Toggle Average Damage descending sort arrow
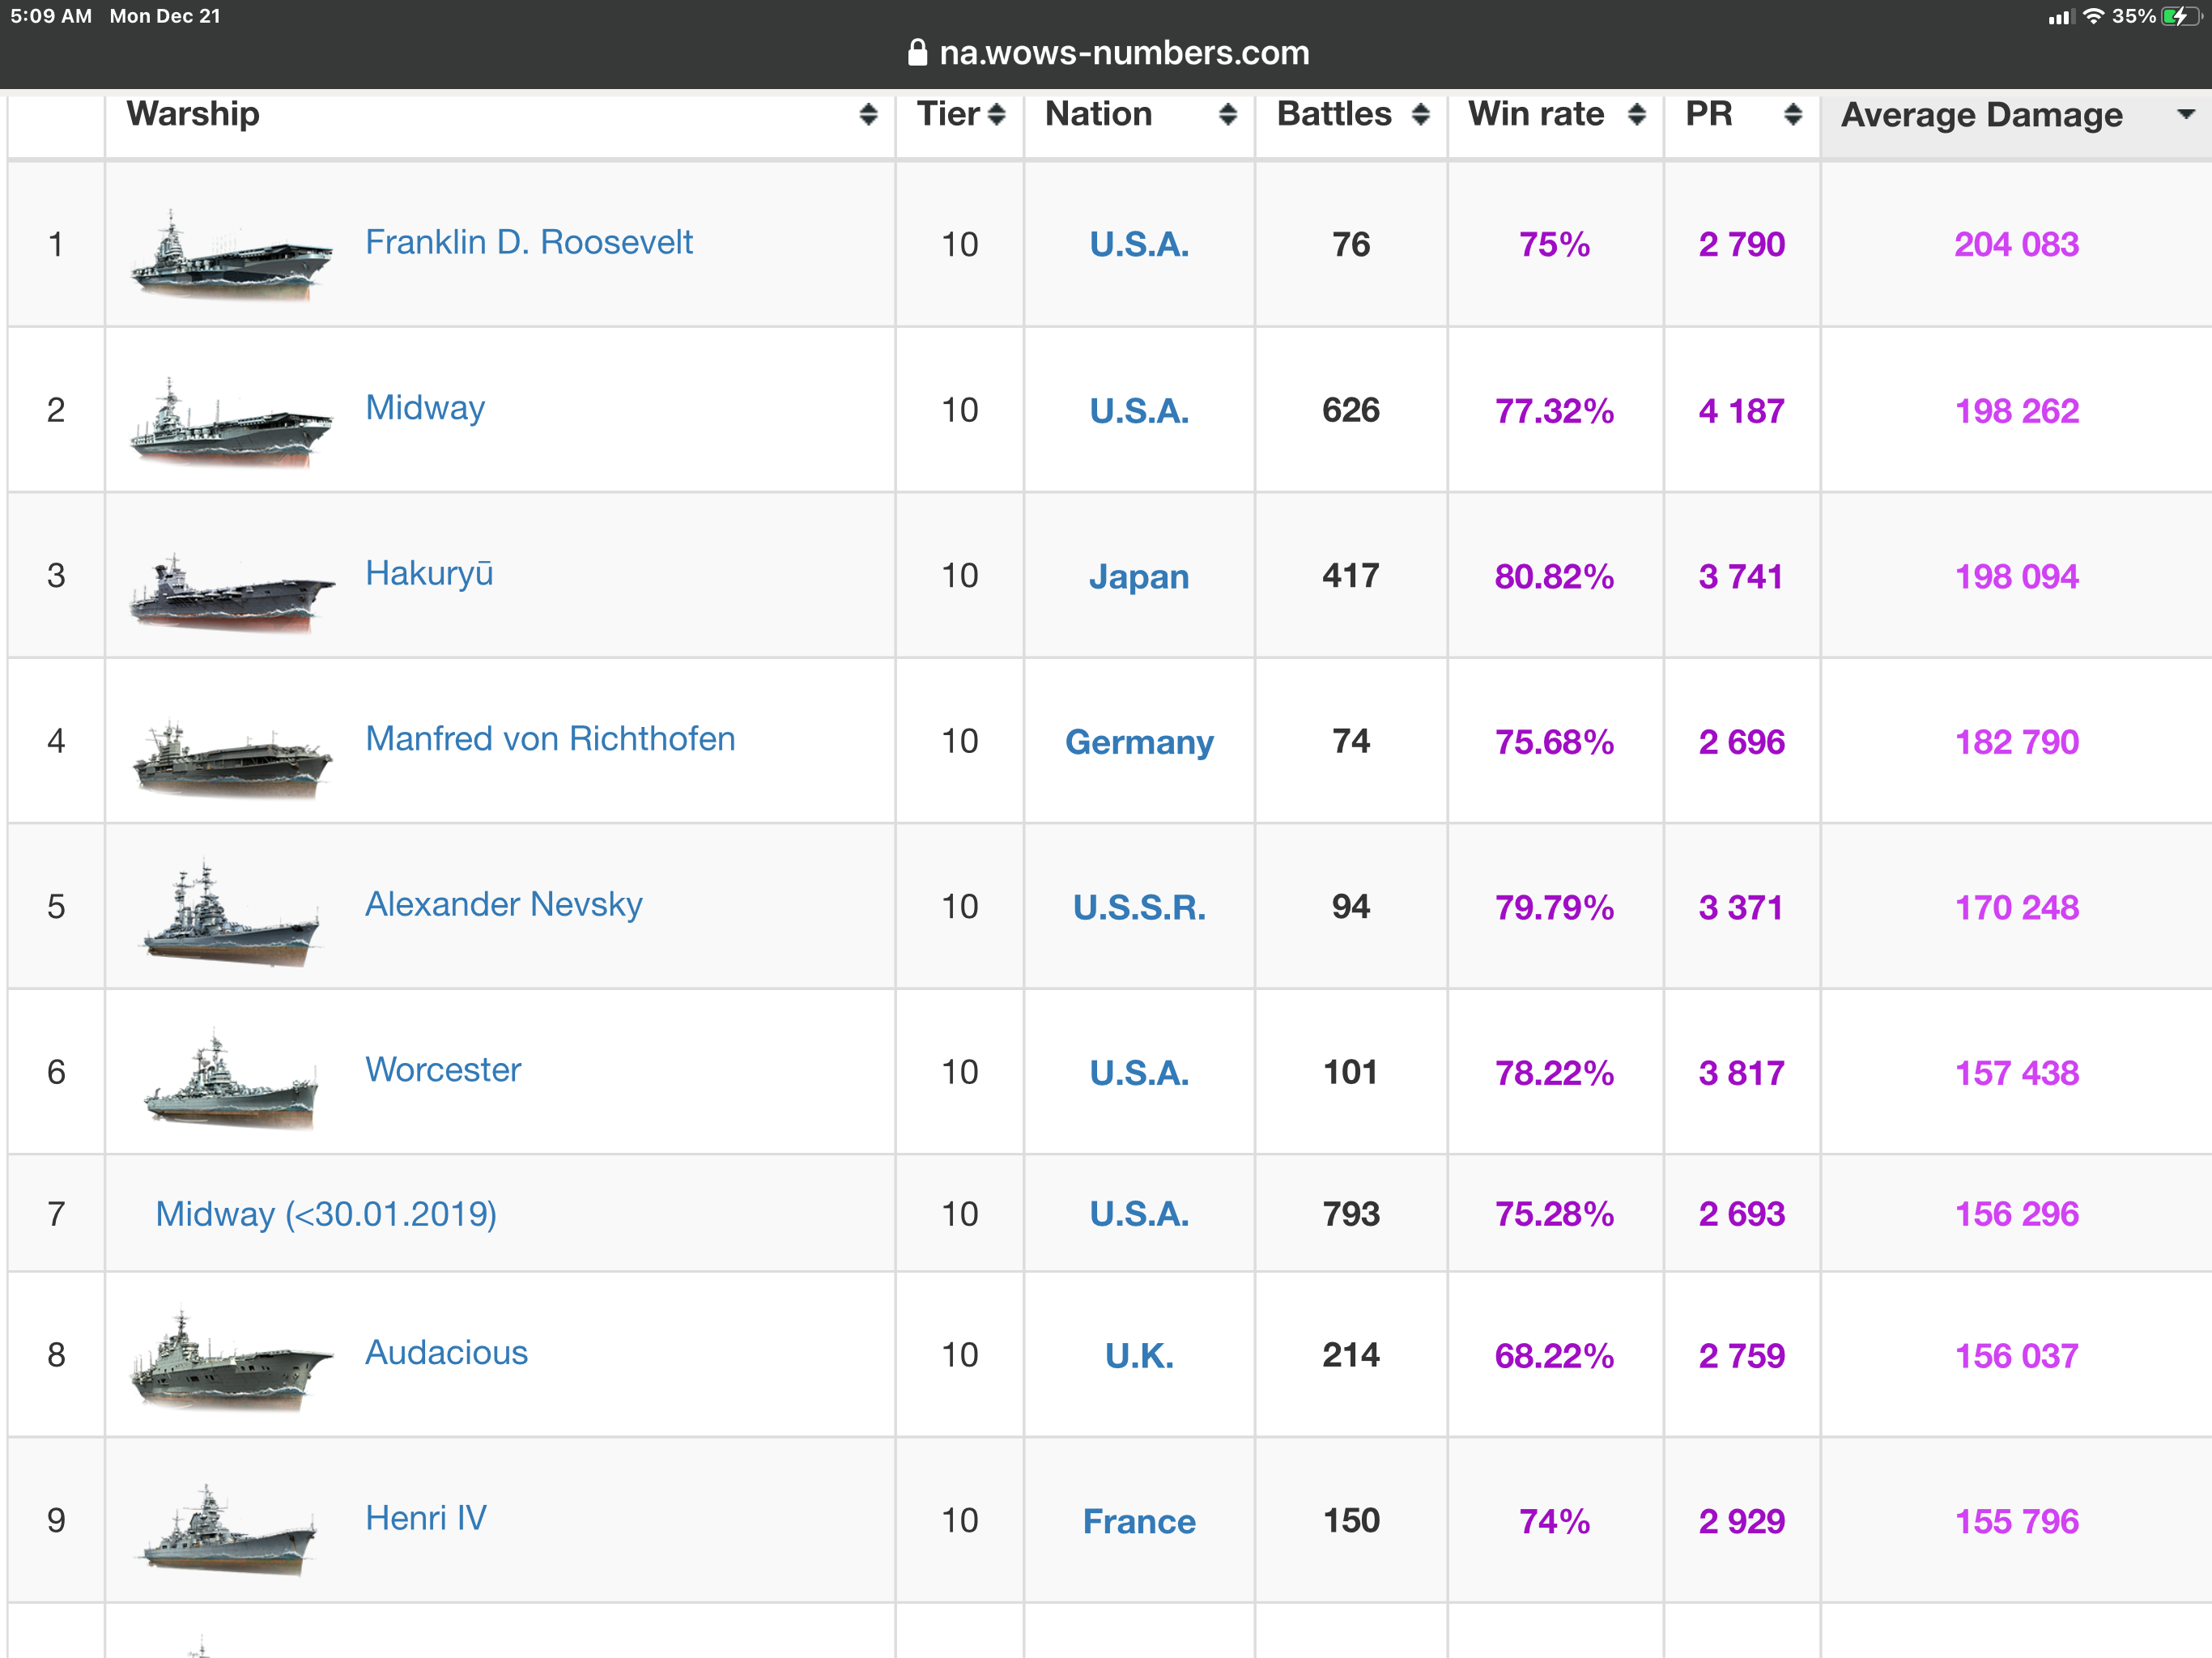 pos(2187,114)
